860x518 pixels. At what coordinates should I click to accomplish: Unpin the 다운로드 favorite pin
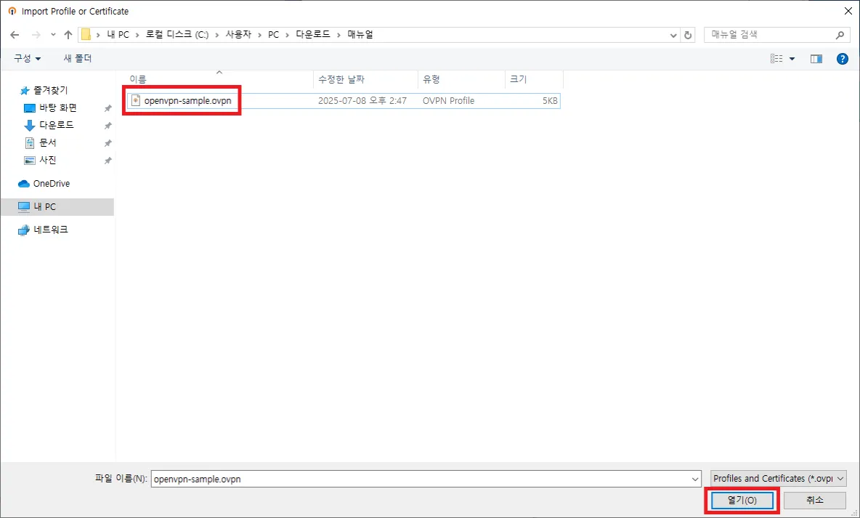[x=106, y=125]
